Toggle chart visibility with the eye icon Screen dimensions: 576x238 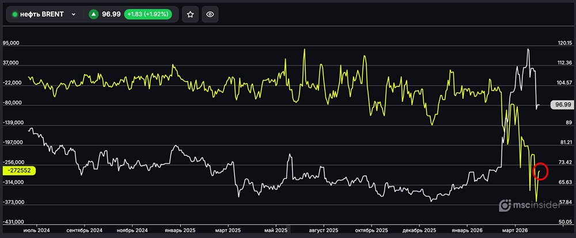[210, 14]
